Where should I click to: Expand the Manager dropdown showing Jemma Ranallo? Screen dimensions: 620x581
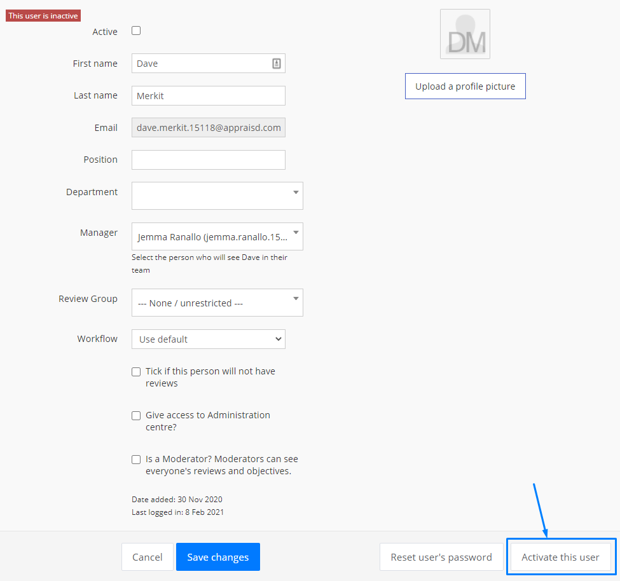217,236
